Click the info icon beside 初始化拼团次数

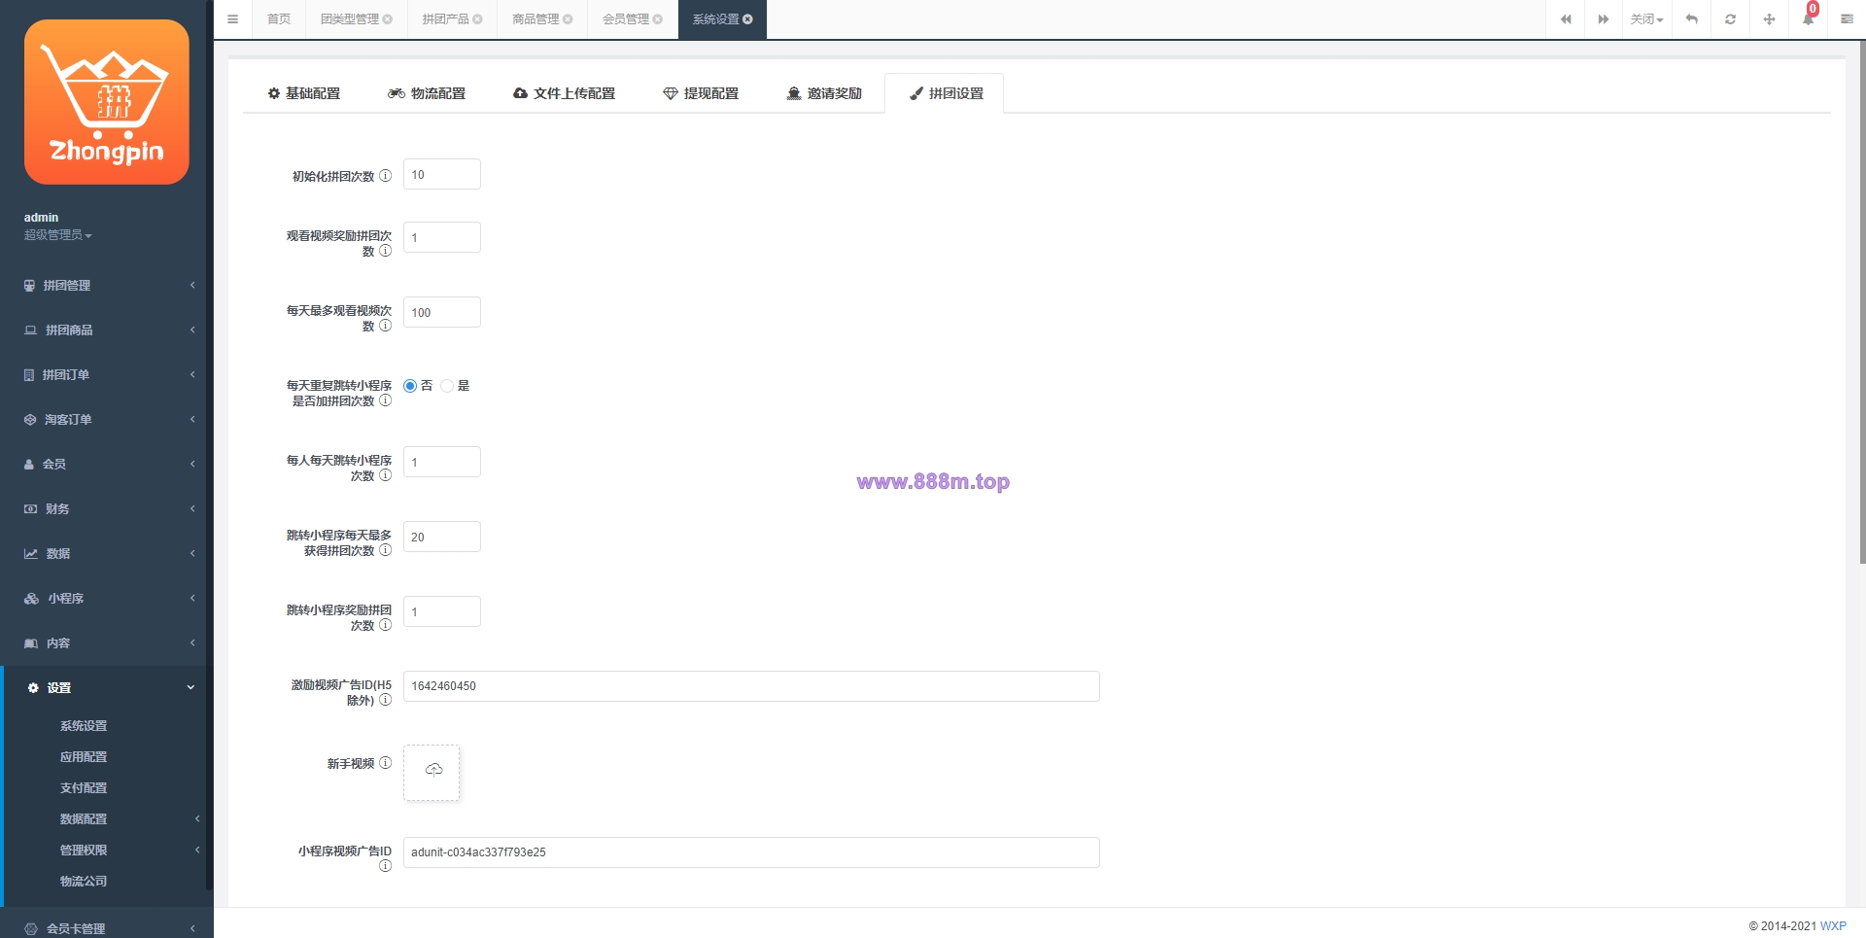(385, 176)
